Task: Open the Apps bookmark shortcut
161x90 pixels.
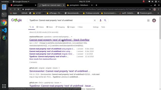Action: point(13,13)
